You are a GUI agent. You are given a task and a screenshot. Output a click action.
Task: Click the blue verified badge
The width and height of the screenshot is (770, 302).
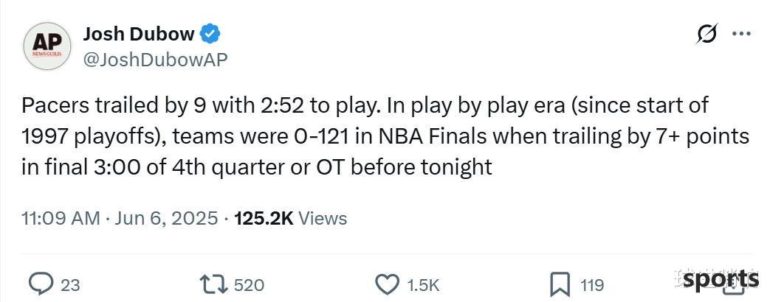pos(210,35)
